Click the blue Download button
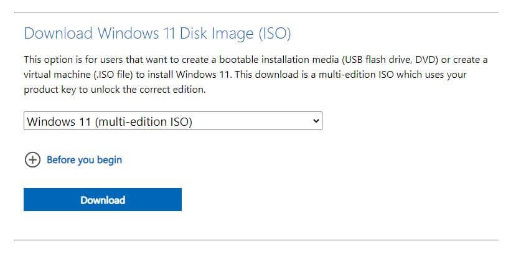Viewport: 521px width, 254px height. click(103, 200)
